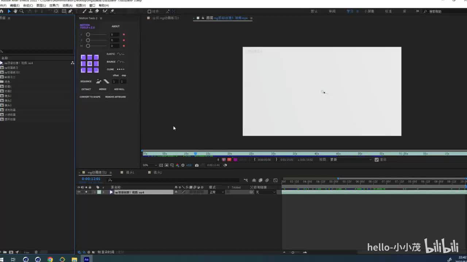467x262 pixels.
Task: Open the 动画(A) menu
Action: [x=67, y=5]
